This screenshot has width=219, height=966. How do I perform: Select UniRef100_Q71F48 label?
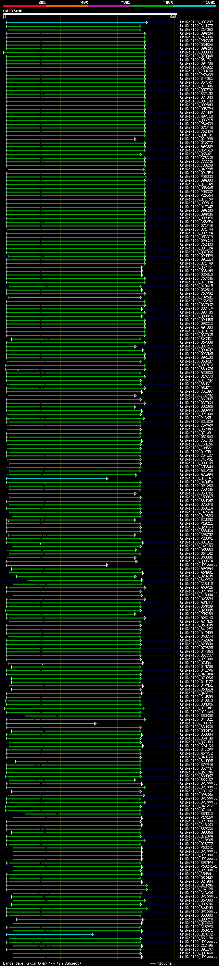point(196,128)
